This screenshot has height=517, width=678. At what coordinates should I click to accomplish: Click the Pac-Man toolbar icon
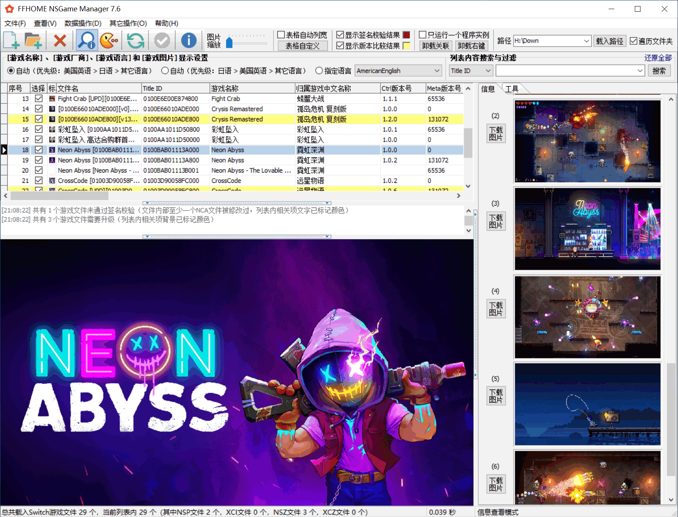pyautogui.click(x=110, y=40)
